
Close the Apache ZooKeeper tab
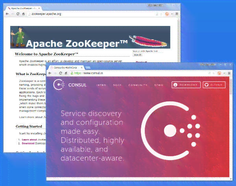39,8
